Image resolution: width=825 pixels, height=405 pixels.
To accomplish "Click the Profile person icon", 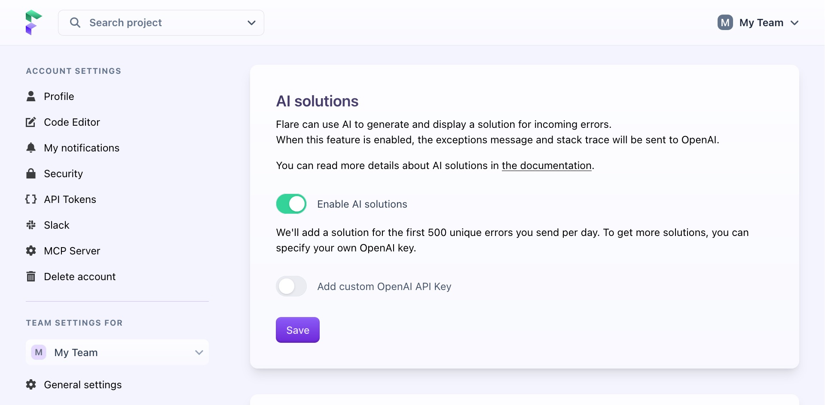I will [31, 96].
